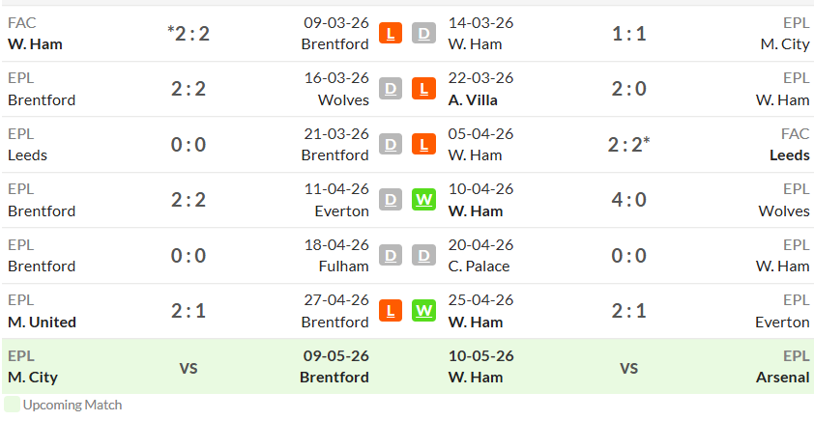Click the green W badge for 10-04-26
The image size is (814, 421).
423,200
